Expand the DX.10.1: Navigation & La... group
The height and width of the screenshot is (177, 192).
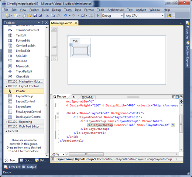(6, 81)
